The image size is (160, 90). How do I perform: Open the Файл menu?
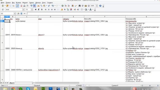[x=2, y=3]
